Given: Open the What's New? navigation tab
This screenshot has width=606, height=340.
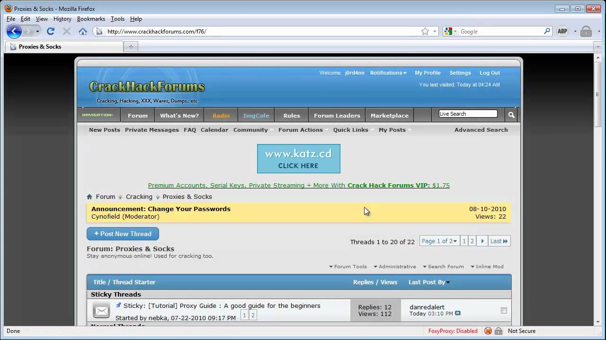Looking at the screenshot, I should [179, 115].
